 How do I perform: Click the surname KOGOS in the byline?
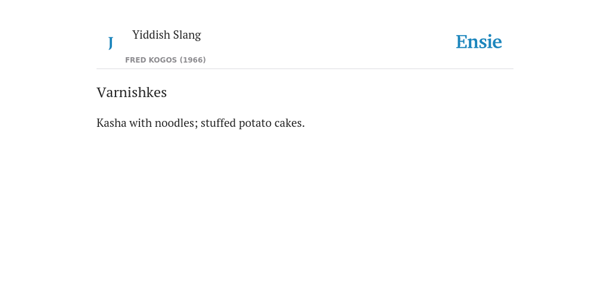pos(163,60)
